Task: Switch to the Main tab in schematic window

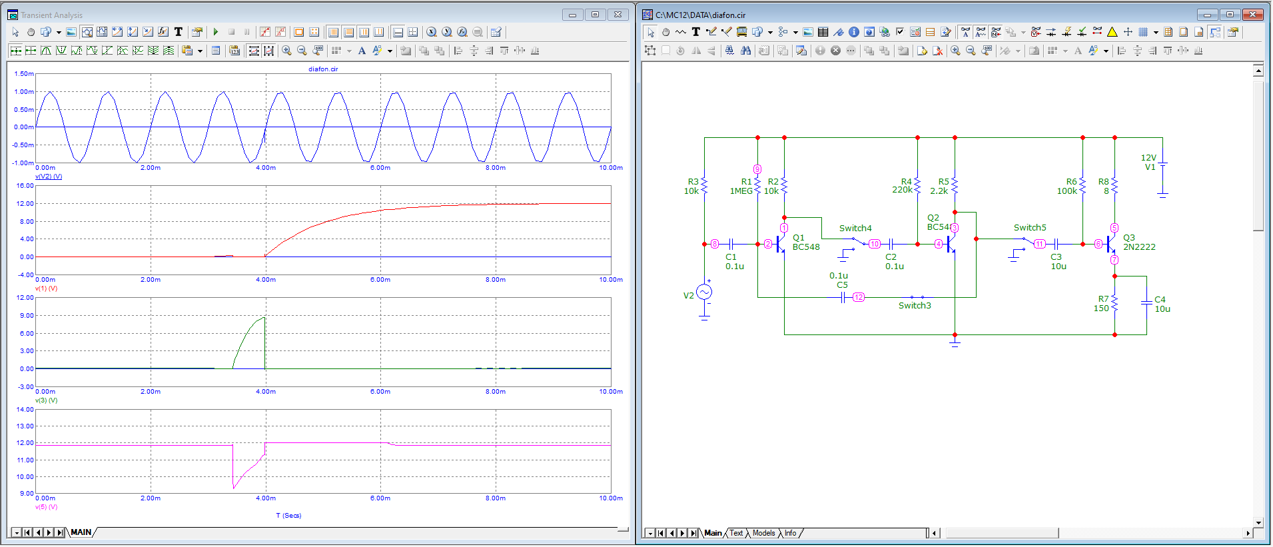Action: click(713, 533)
